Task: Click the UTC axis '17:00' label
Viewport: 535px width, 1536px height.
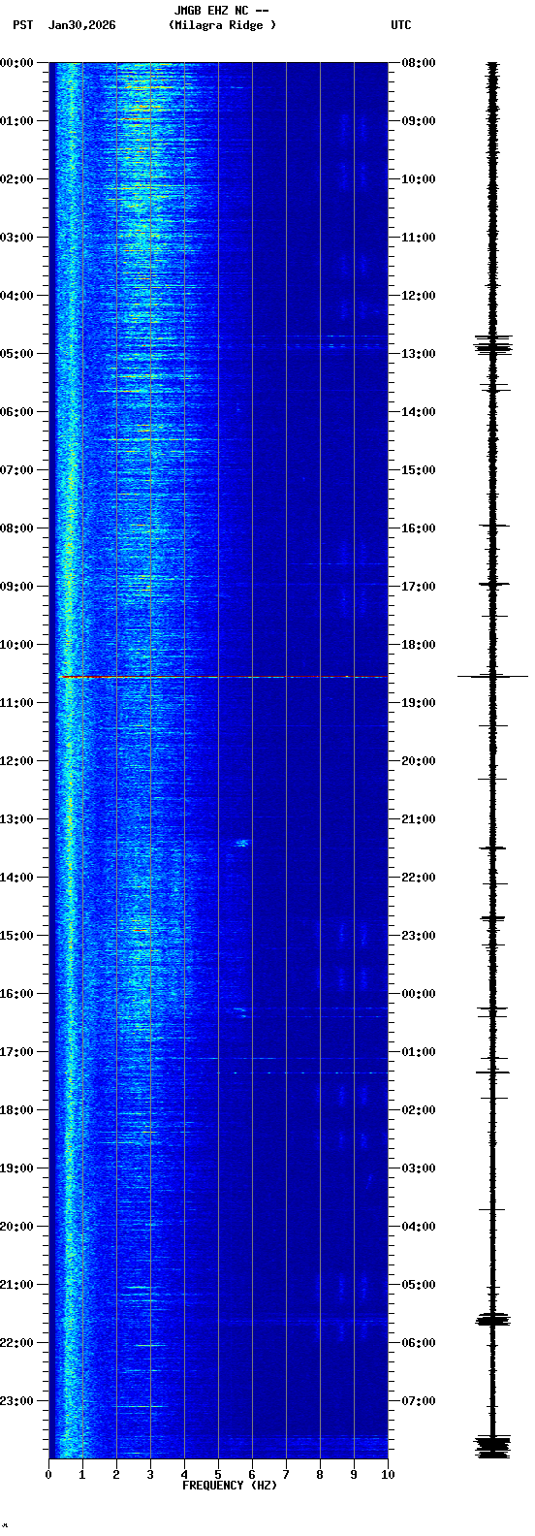Action: (x=419, y=587)
